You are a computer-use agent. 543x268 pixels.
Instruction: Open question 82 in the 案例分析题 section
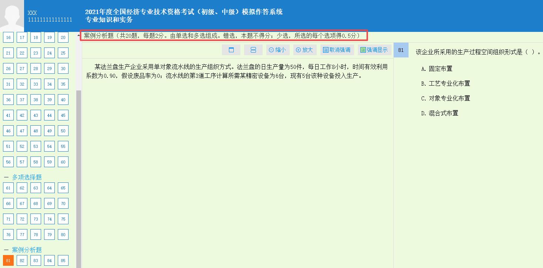click(x=22, y=260)
